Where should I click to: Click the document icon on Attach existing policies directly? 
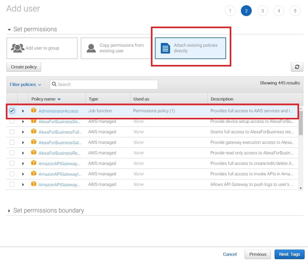pyautogui.click(x=165, y=48)
